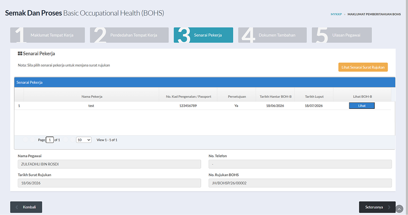Click the scroll-to-top arrow icon
This screenshot has width=408, height=215.
pos(399,209)
